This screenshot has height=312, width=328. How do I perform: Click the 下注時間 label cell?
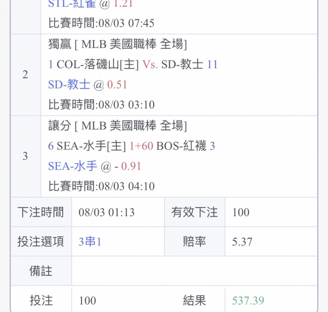[x=41, y=212]
